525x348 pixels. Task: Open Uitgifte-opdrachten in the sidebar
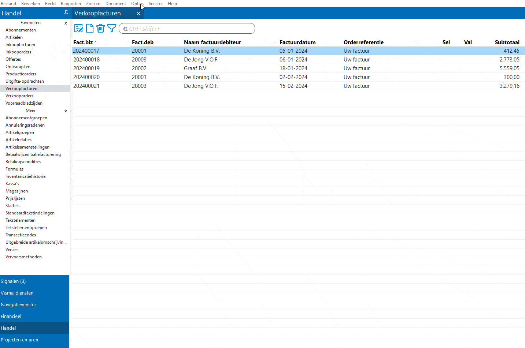coord(25,81)
